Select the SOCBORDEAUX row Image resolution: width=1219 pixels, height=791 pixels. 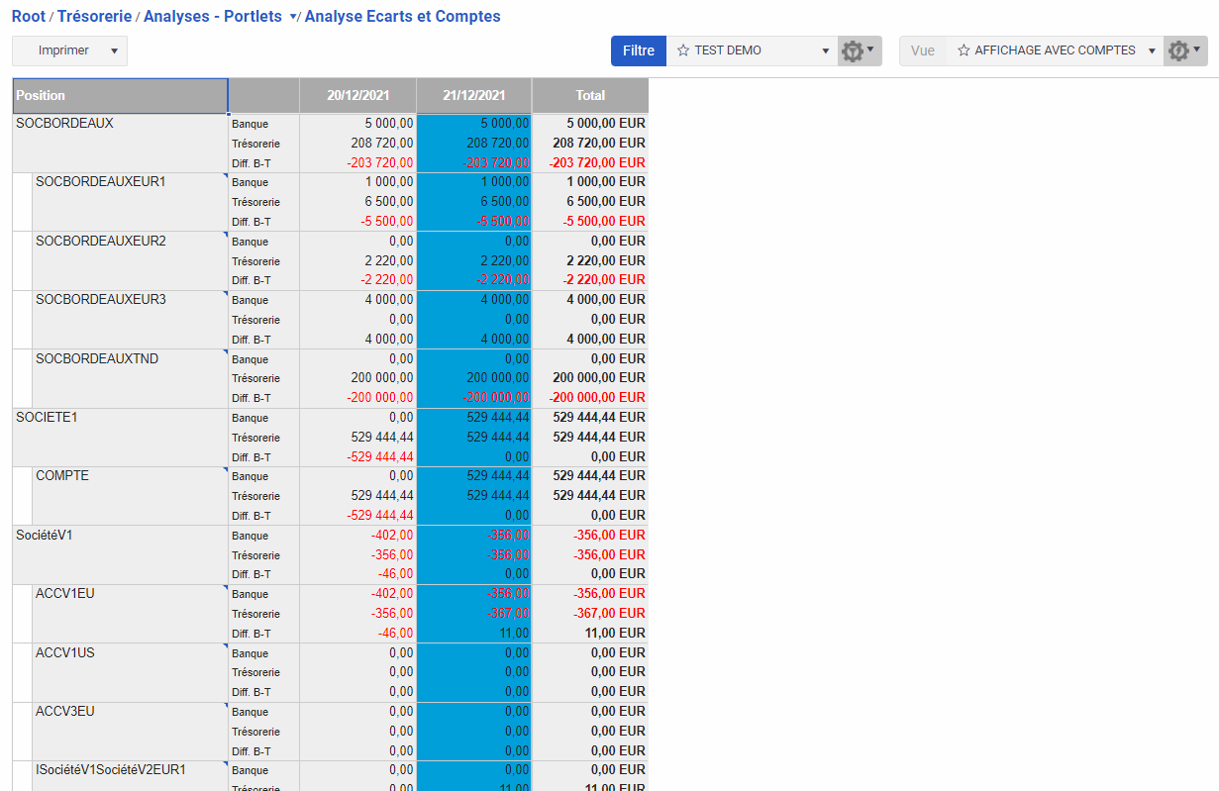coord(64,124)
